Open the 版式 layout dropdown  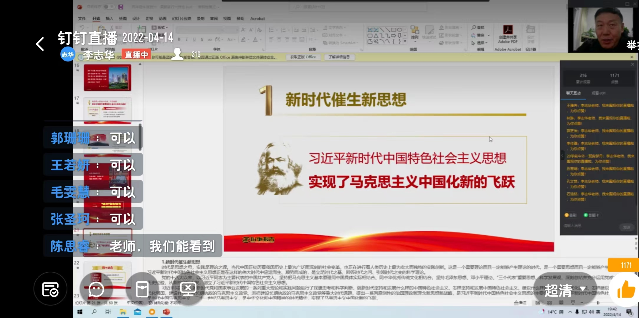pyautogui.click(x=160, y=27)
